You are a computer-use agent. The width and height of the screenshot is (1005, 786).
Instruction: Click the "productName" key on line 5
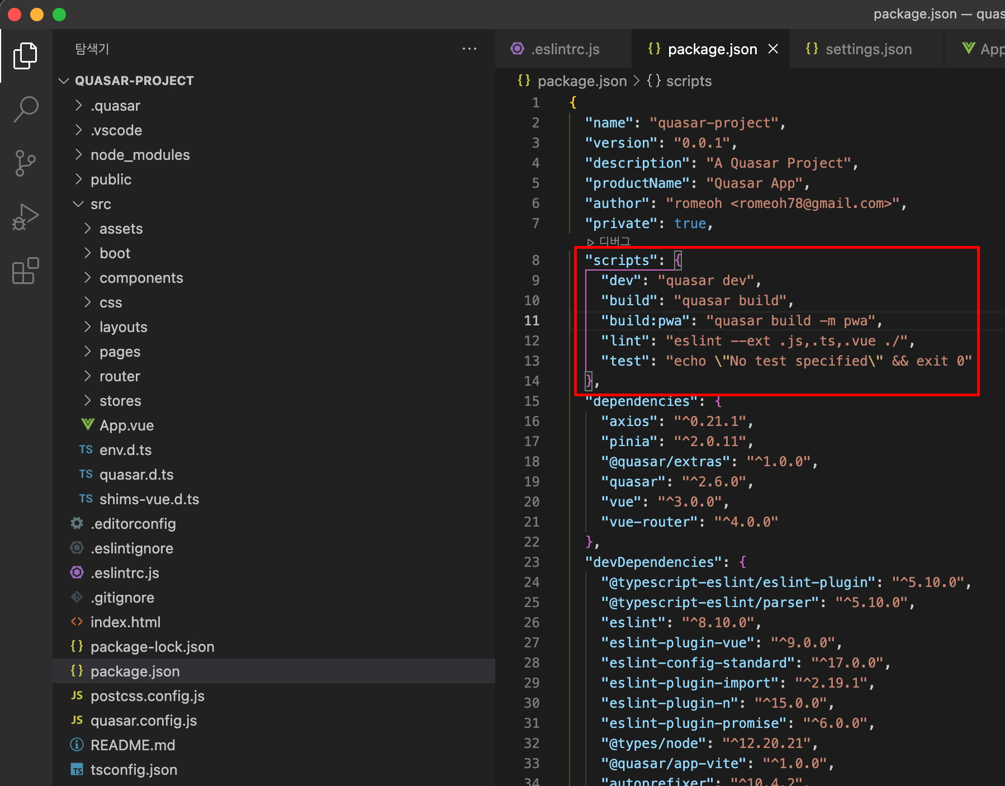(x=637, y=183)
